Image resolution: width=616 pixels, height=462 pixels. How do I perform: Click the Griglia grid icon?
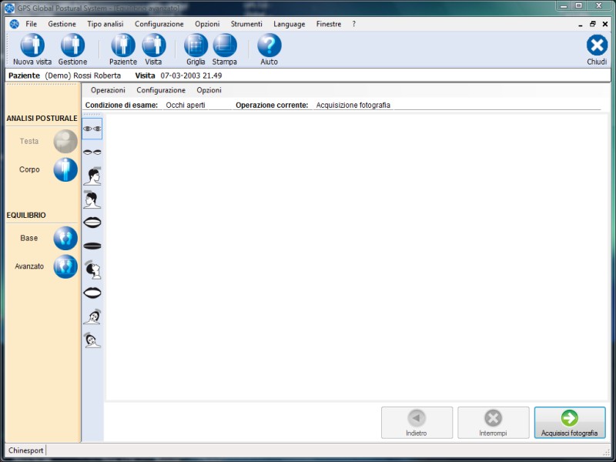[x=196, y=46]
